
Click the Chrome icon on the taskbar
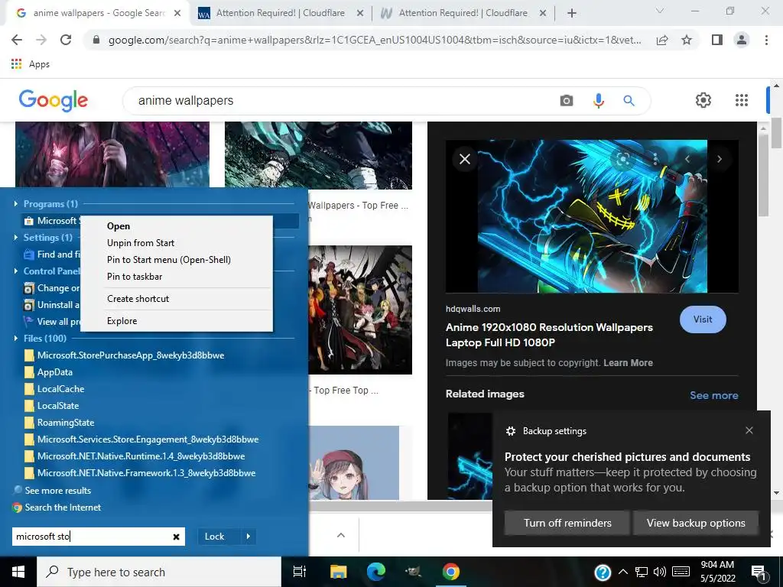point(450,572)
